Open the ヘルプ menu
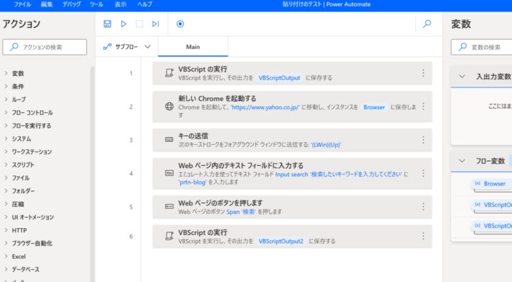 pyautogui.click(x=145, y=4)
